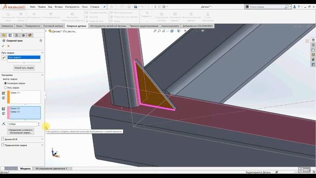Viewport: 316px width, 178px height.
Task: Open Design Library icon in task pane
Action: coord(313,45)
